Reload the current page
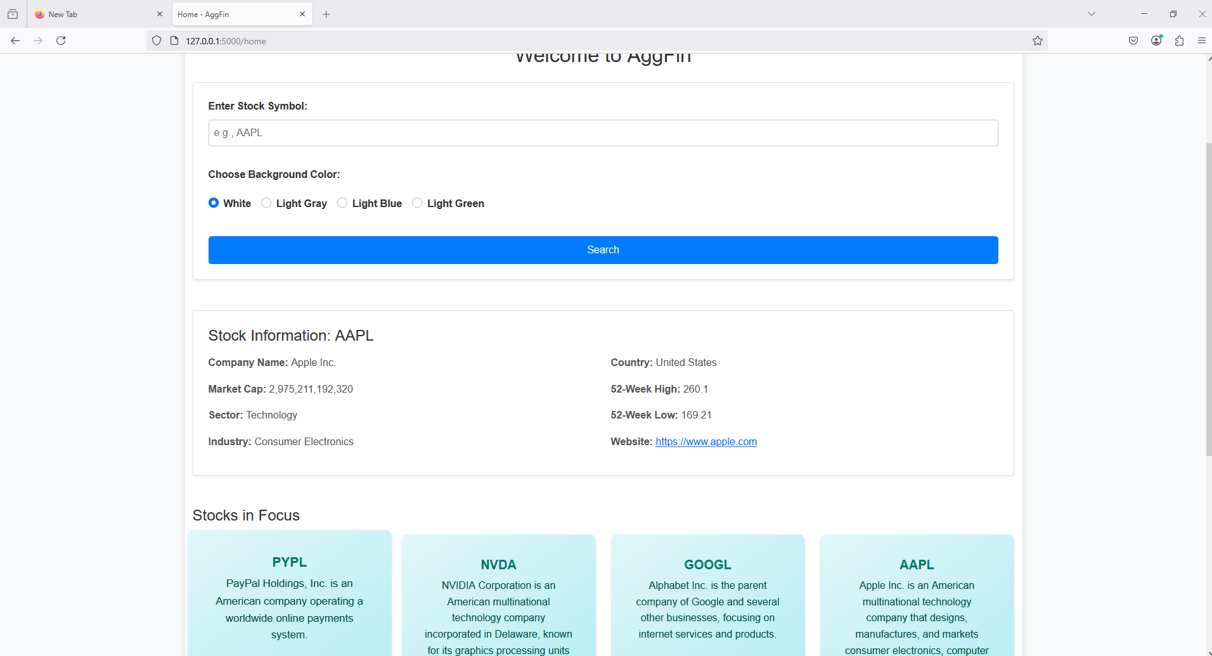 61,41
